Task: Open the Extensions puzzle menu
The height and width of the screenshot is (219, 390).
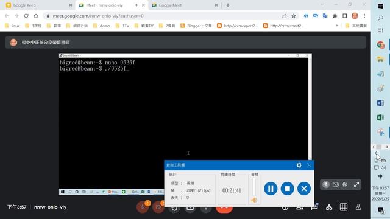Action: coord(335,16)
